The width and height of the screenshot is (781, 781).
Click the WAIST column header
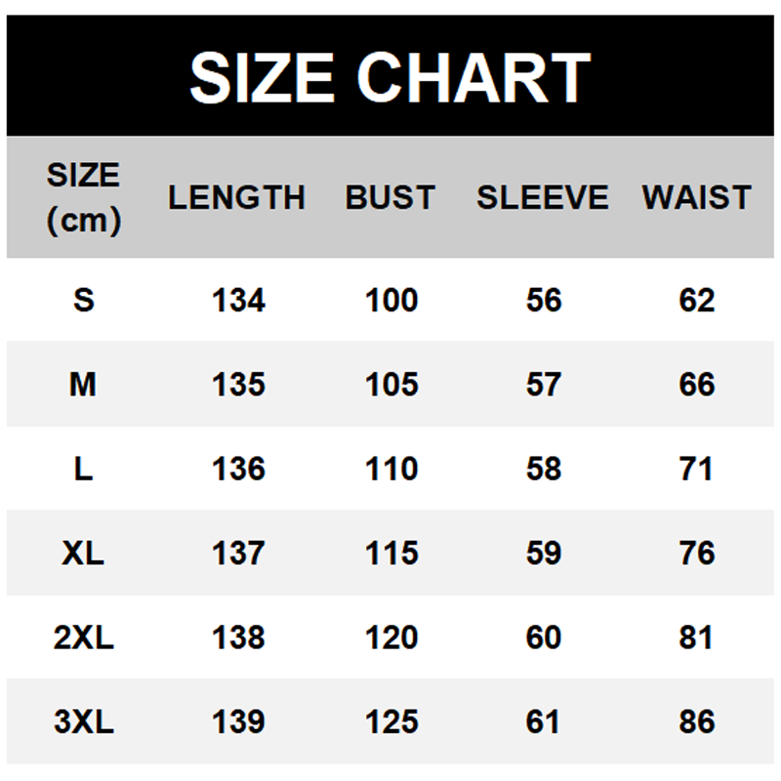point(696,198)
